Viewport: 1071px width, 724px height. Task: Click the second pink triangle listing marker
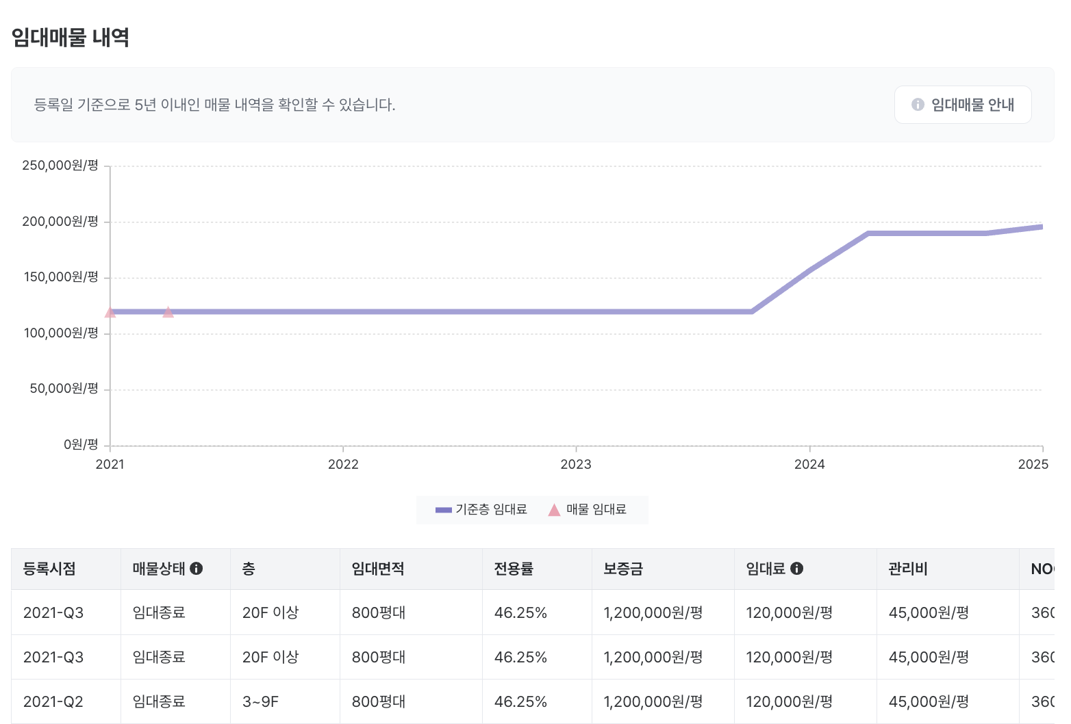click(168, 313)
